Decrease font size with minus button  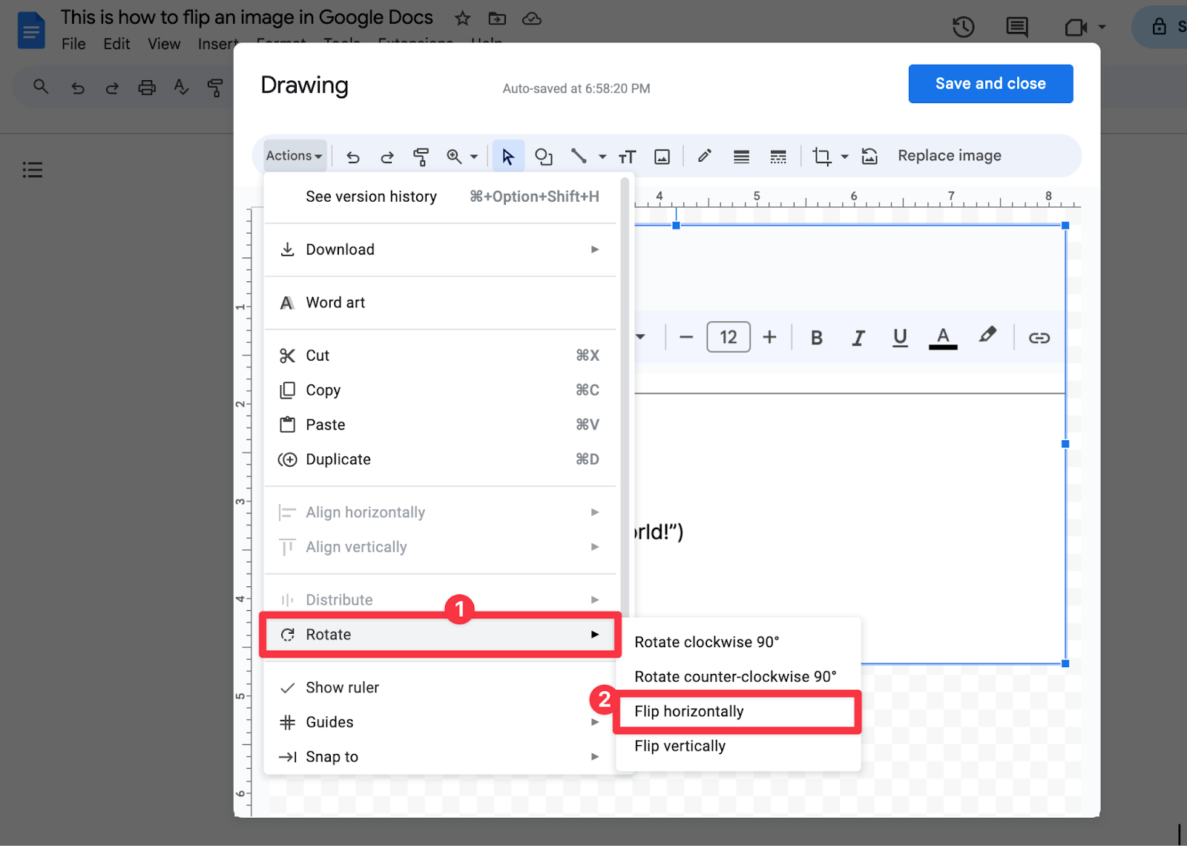686,338
